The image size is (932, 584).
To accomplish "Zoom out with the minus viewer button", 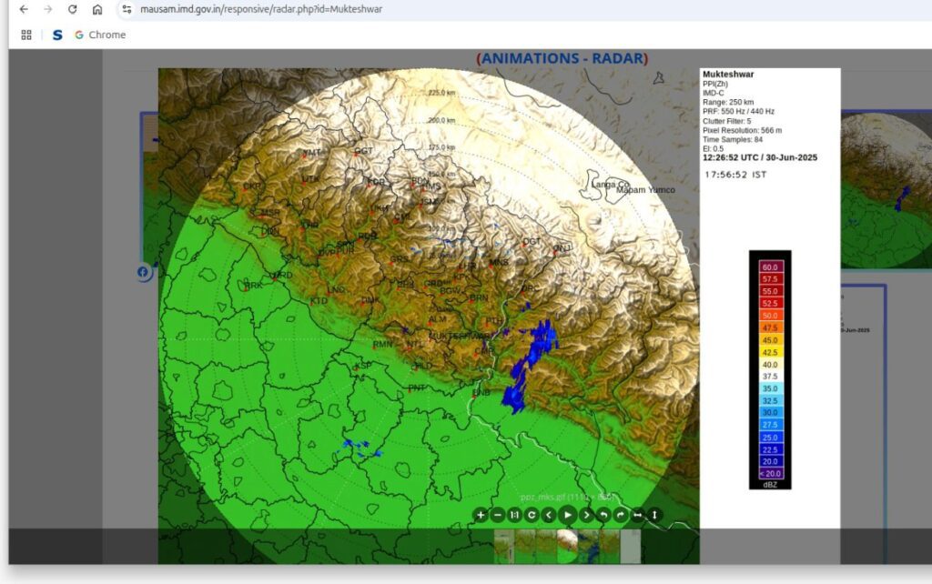I will point(498,515).
